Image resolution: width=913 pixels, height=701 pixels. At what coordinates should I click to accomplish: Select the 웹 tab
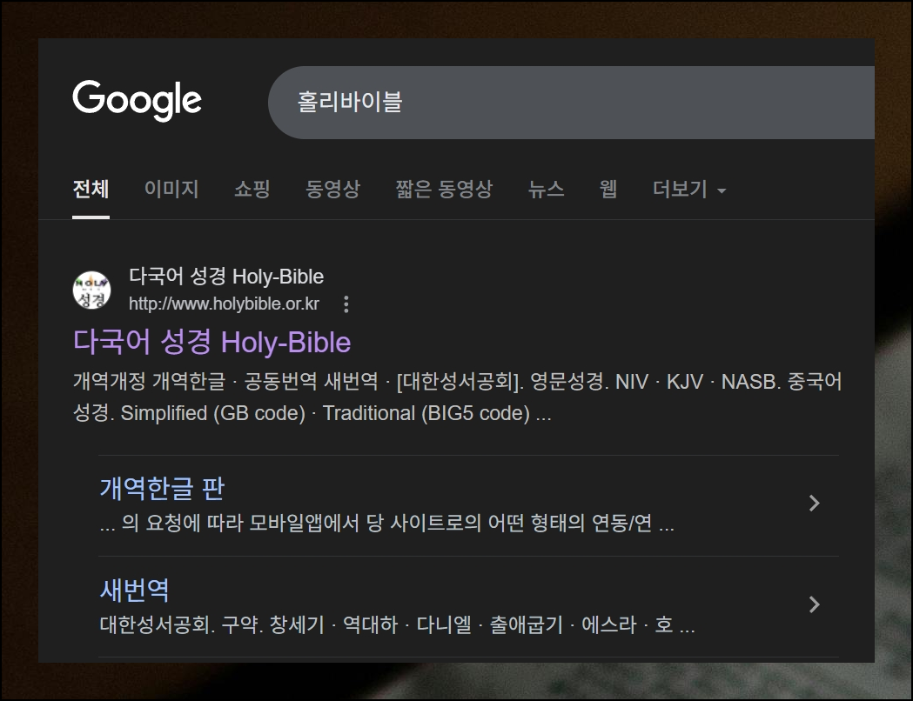608,189
